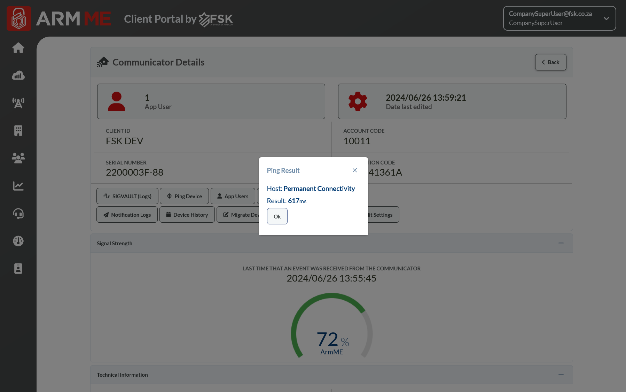
Task: Expand the CompanySuperUser account dropdown
Action: [606, 18]
